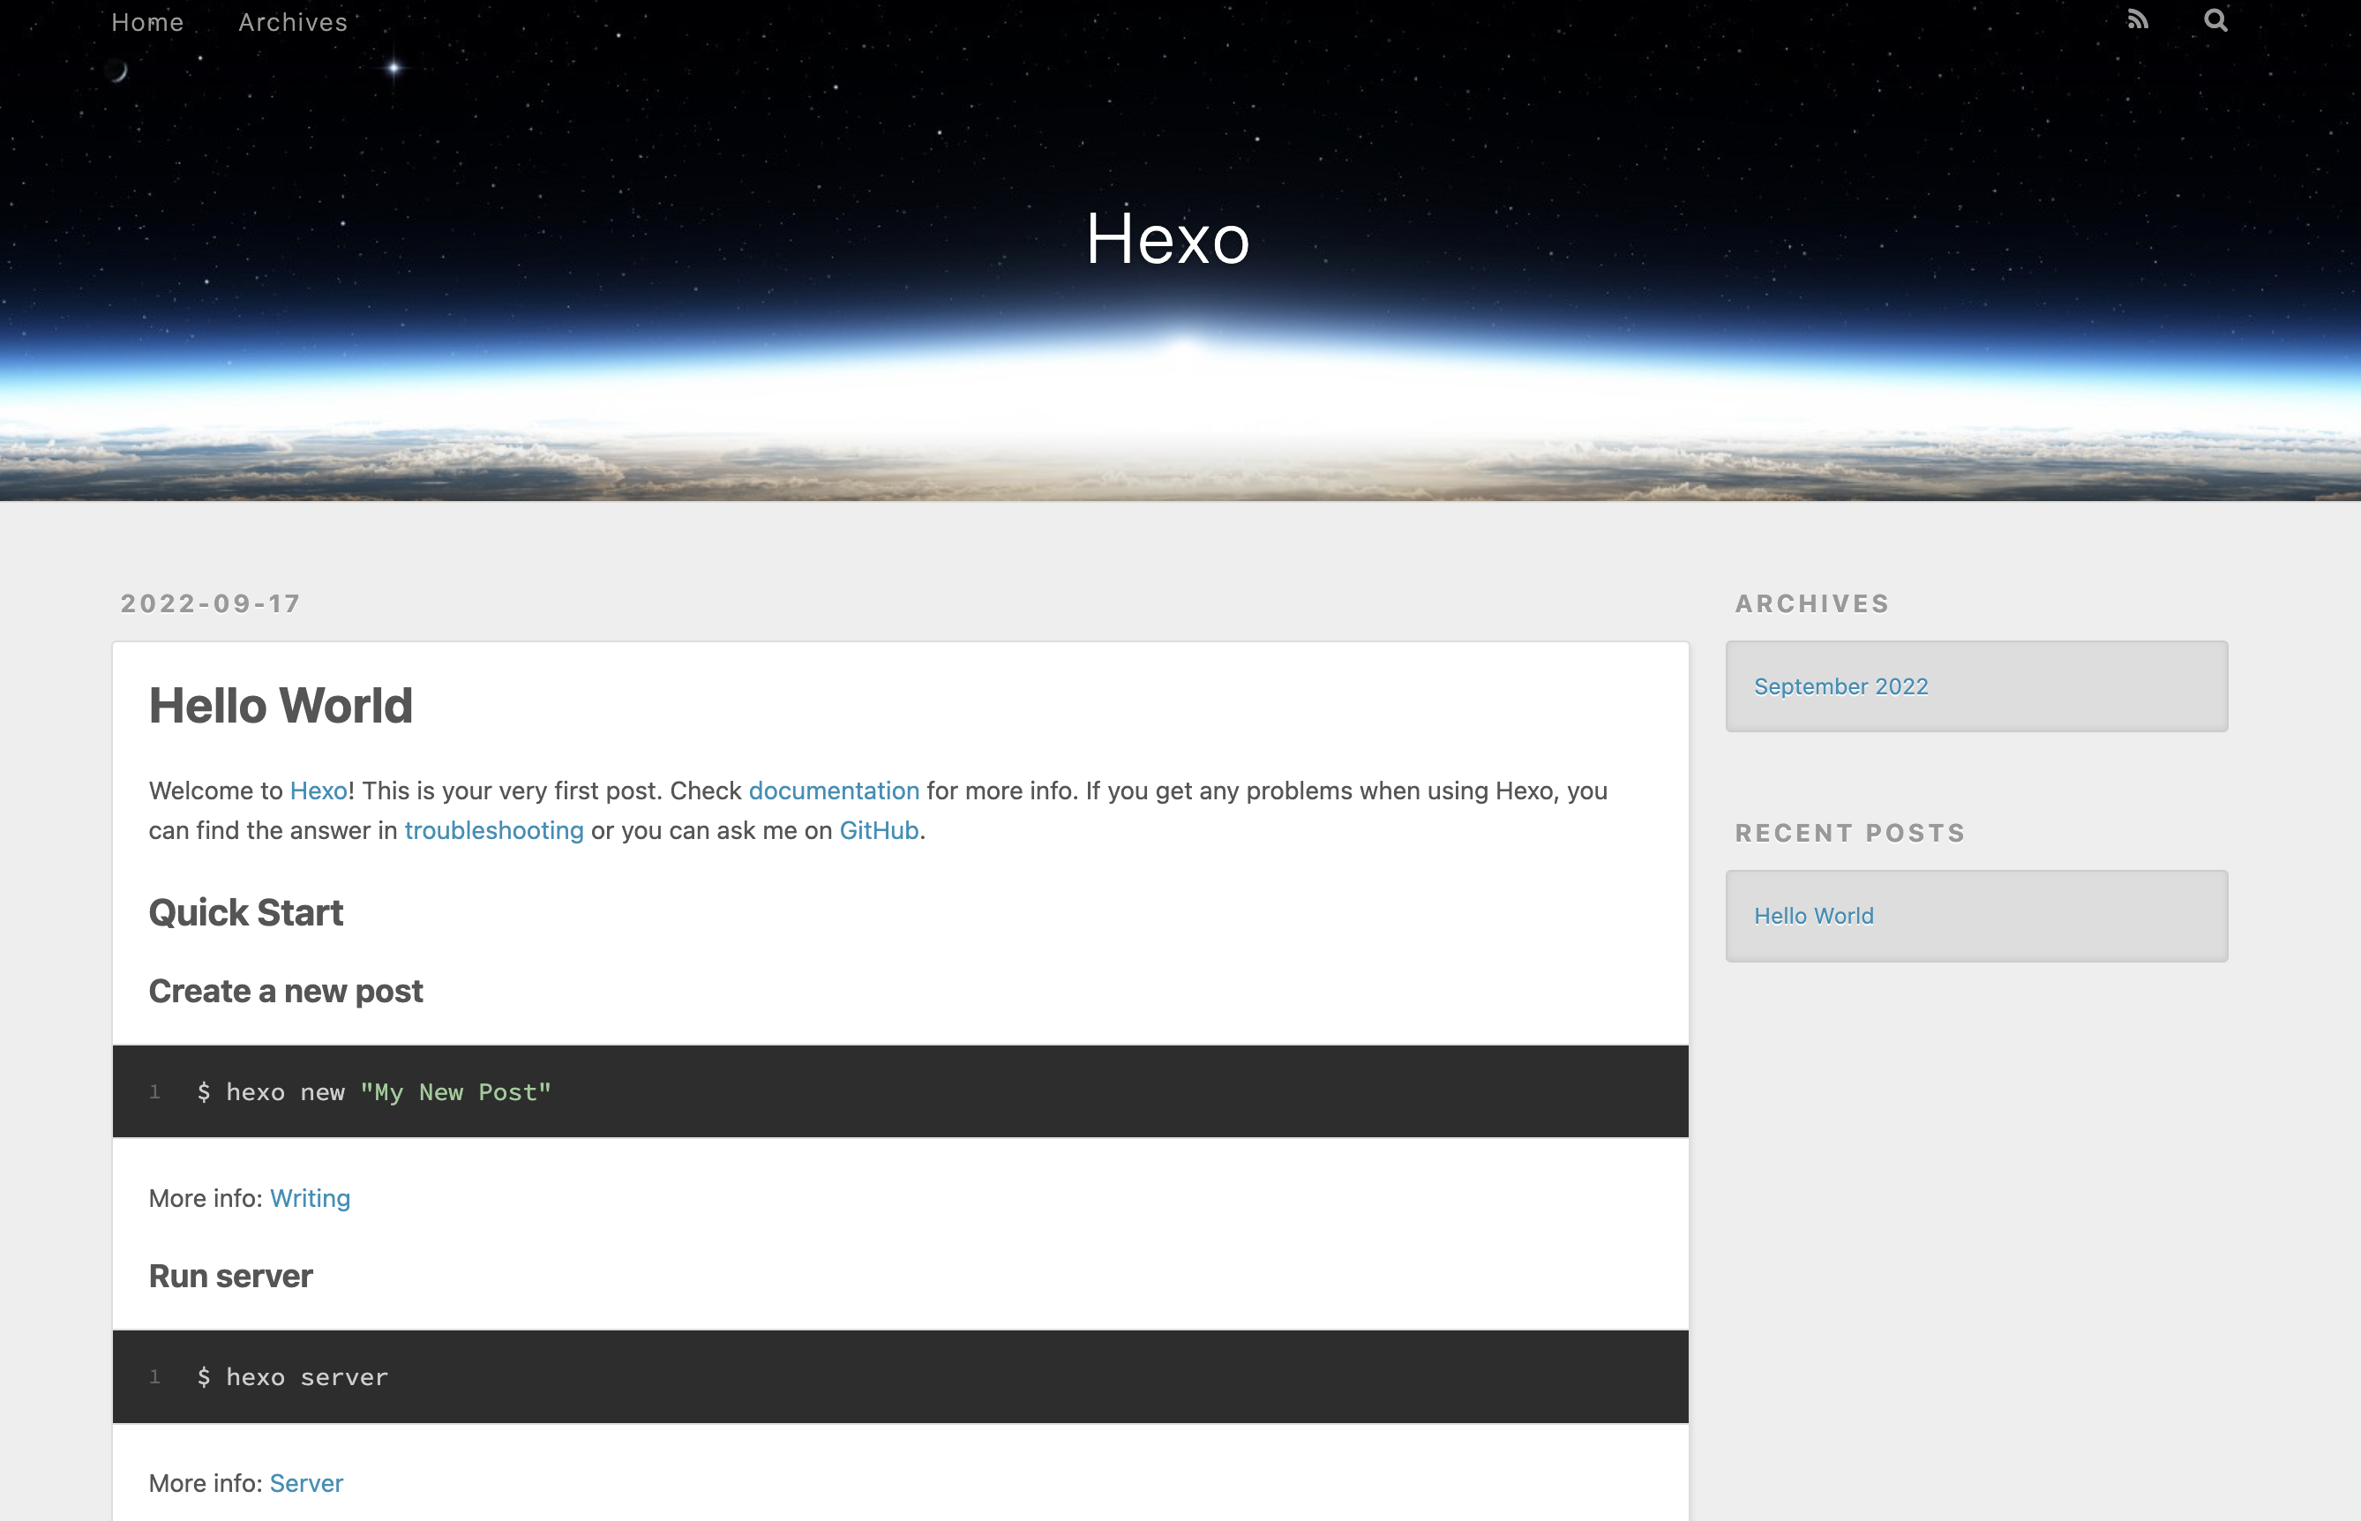Open the search magnifier icon
2361x1521 pixels.
pyautogui.click(x=2215, y=19)
